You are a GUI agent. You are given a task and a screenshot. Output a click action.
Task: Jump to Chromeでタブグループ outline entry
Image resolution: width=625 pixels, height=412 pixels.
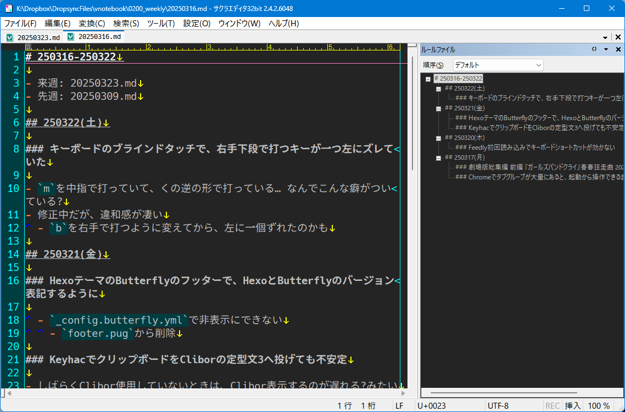tap(539, 177)
